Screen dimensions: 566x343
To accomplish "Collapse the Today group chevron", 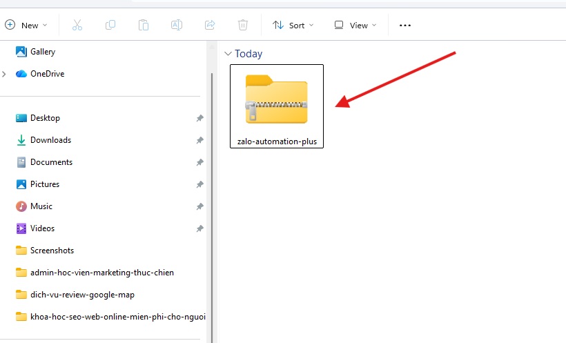I will (x=228, y=54).
